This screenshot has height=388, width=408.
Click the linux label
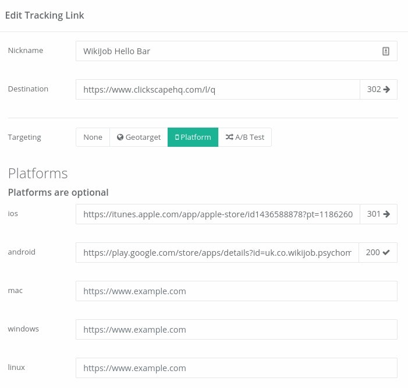(16, 367)
